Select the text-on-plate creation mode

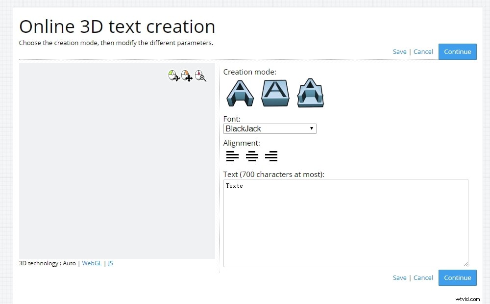click(275, 93)
